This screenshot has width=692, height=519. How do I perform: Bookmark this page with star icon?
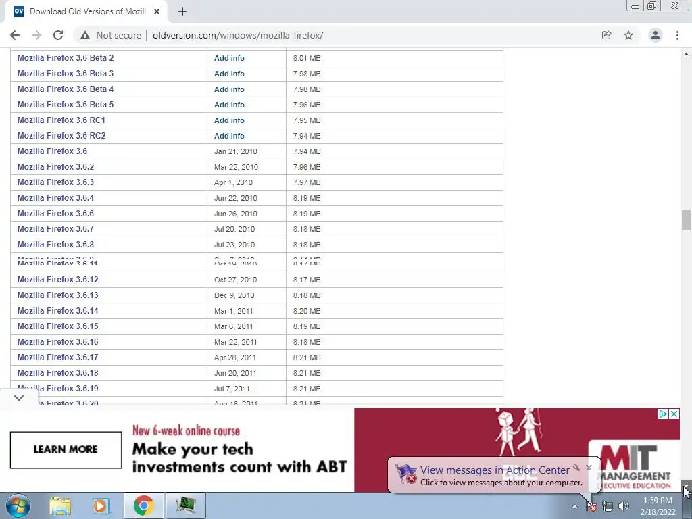pyautogui.click(x=628, y=35)
